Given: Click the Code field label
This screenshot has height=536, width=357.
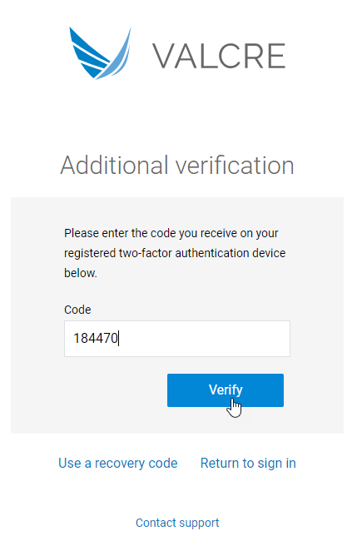Looking at the screenshot, I should pyautogui.click(x=77, y=310).
